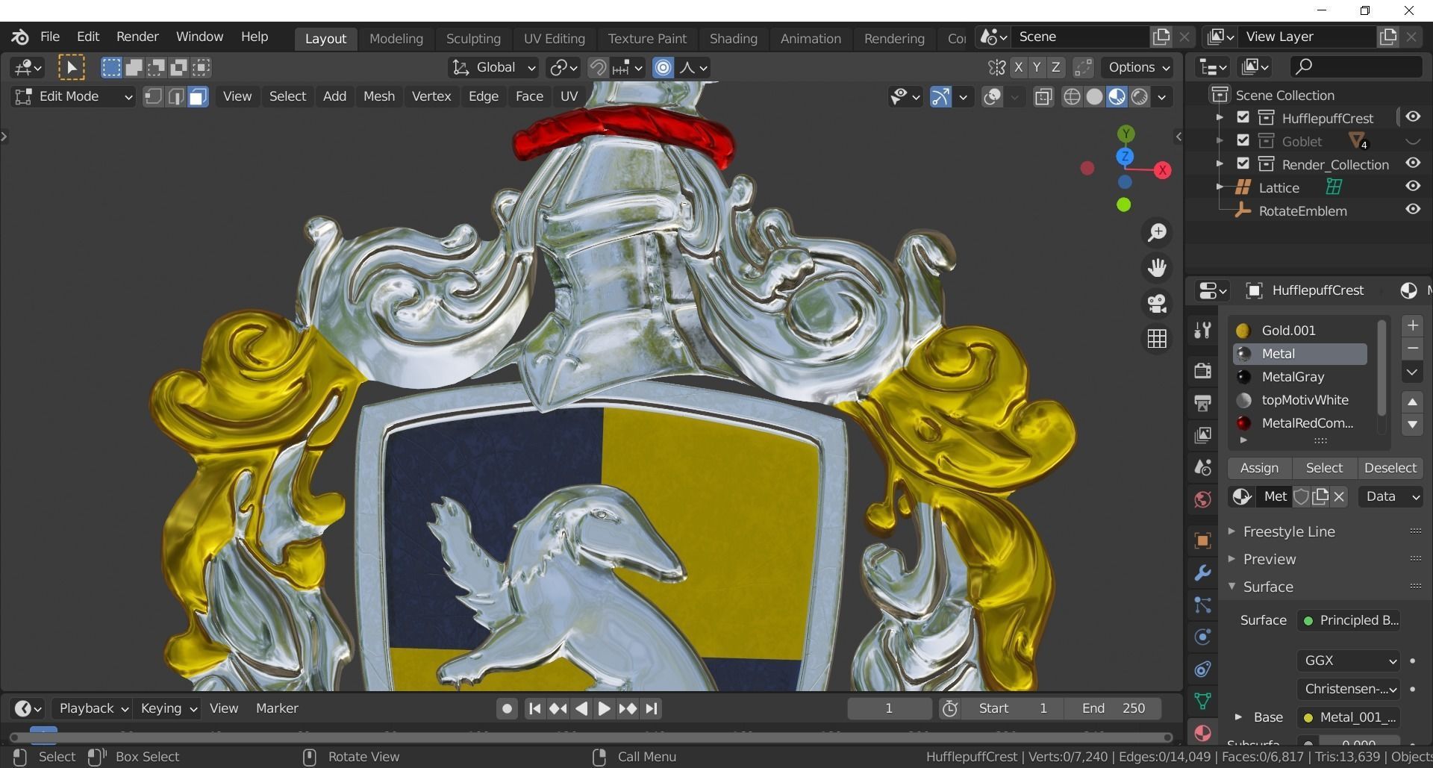The width and height of the screenshot is (1433, 768).
Task: Toggle proportional editing button
Action: (x=663, y=68)
